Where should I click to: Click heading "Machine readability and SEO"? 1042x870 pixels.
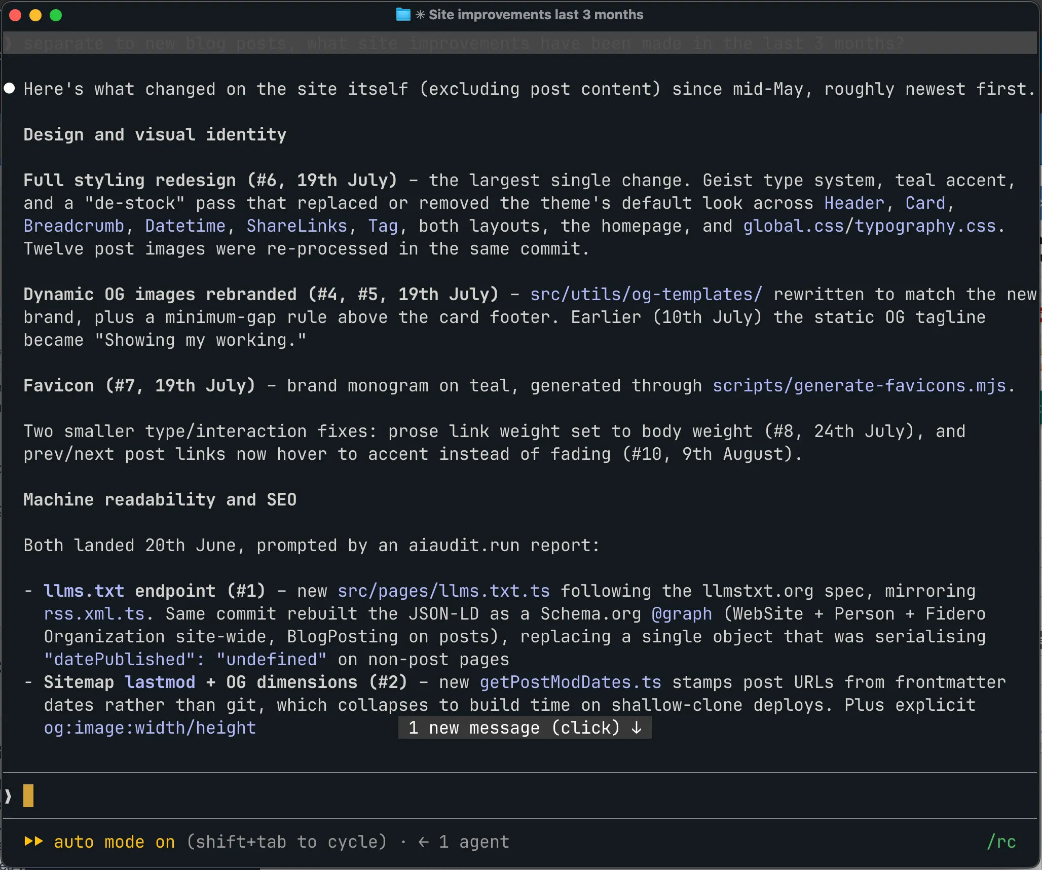point(160,499)
